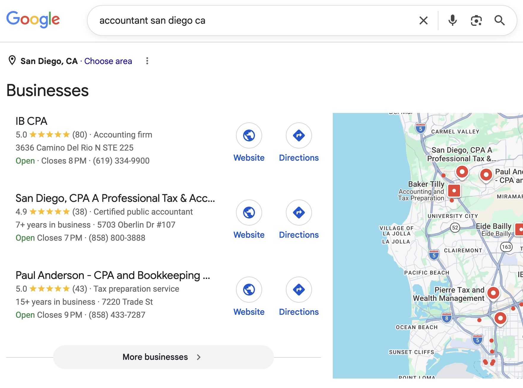Expand the More businesses list
Screen dimensions: 523x388
pyautogui.click(x=163, y=357)
